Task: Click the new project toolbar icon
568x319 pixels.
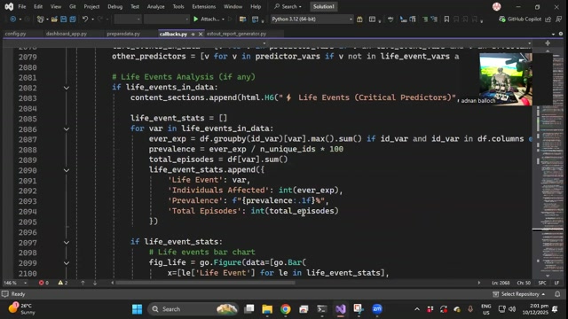Action: pyautogui.click(x=40, y=19)
